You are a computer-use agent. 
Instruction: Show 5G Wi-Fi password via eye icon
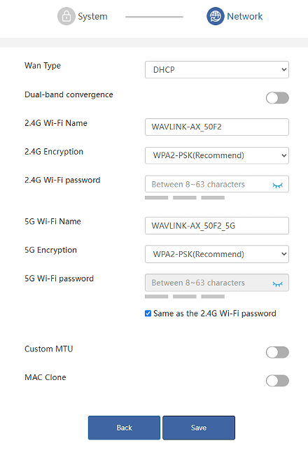click(x=278, y=284)
